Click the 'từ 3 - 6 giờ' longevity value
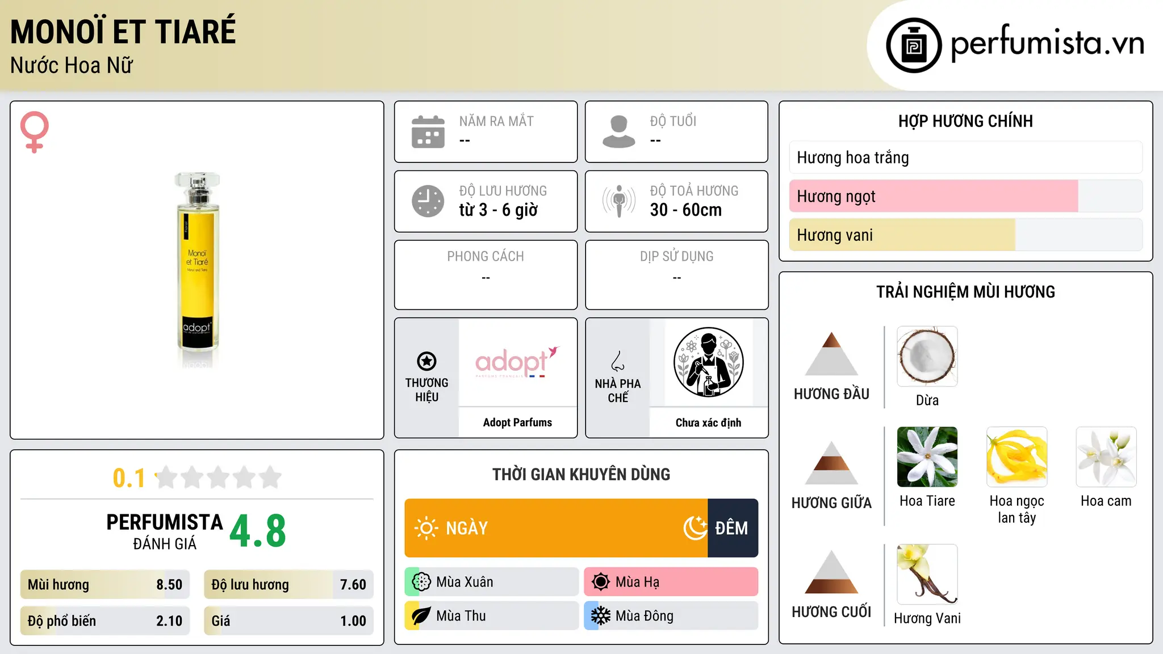 pyautogui.click(x=499, y=210)
